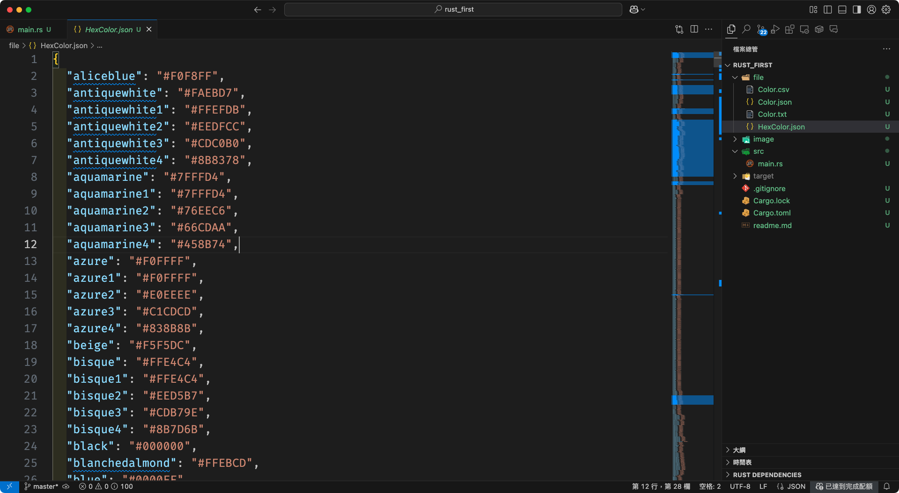The height and width of the screenshot is (493, 899).
Task: Click the Open Changes compare icon
Action: [x=679, y=29]
